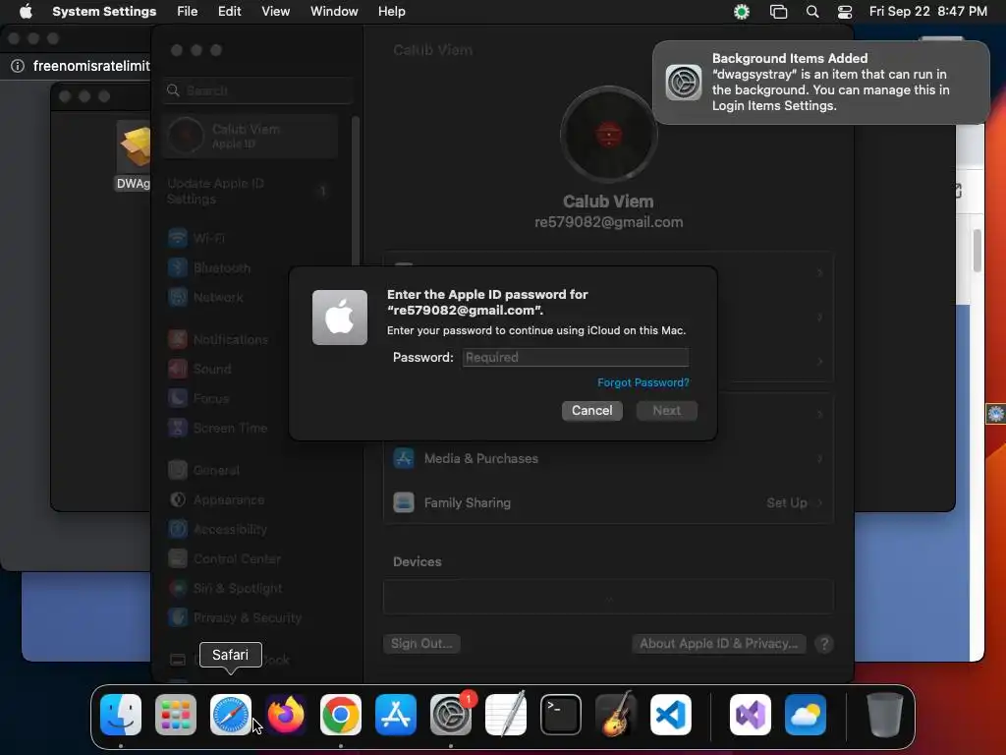Click the settings sidebar Search field
Screen dimensions: 1006x755
click(258, 90)
